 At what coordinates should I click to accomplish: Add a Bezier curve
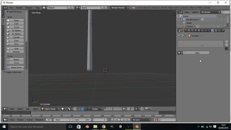[x=15, y=60]
